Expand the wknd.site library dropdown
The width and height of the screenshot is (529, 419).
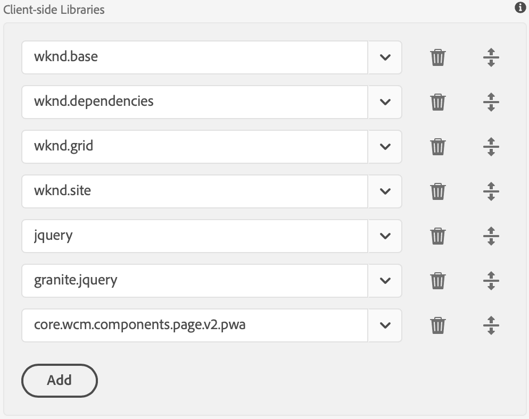pos(385,191)
